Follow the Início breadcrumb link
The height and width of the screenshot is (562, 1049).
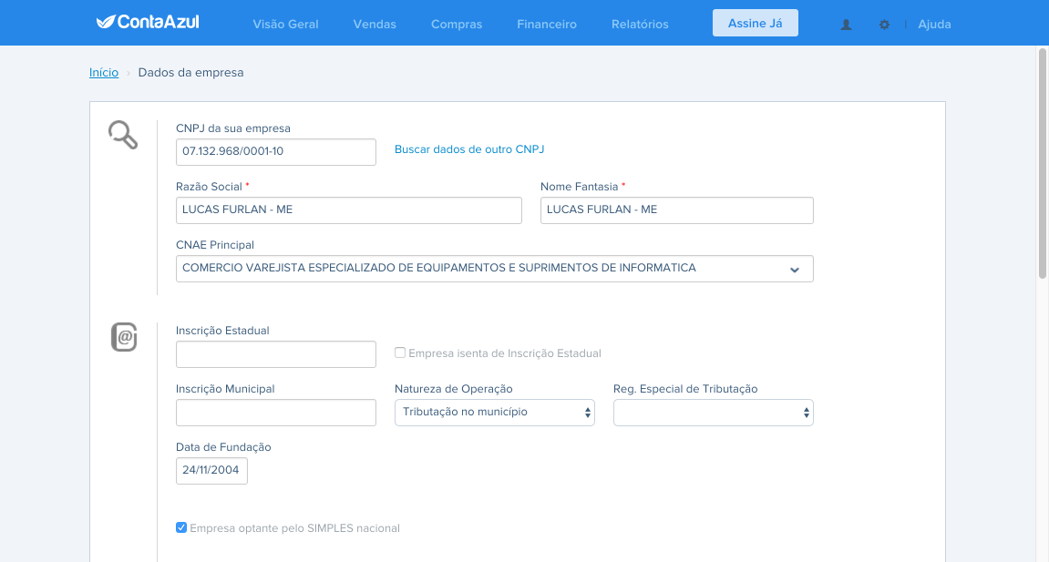104,72
